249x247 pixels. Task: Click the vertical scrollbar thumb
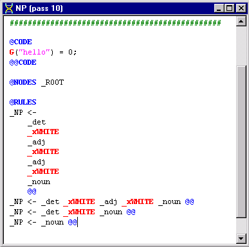[241, 142]
